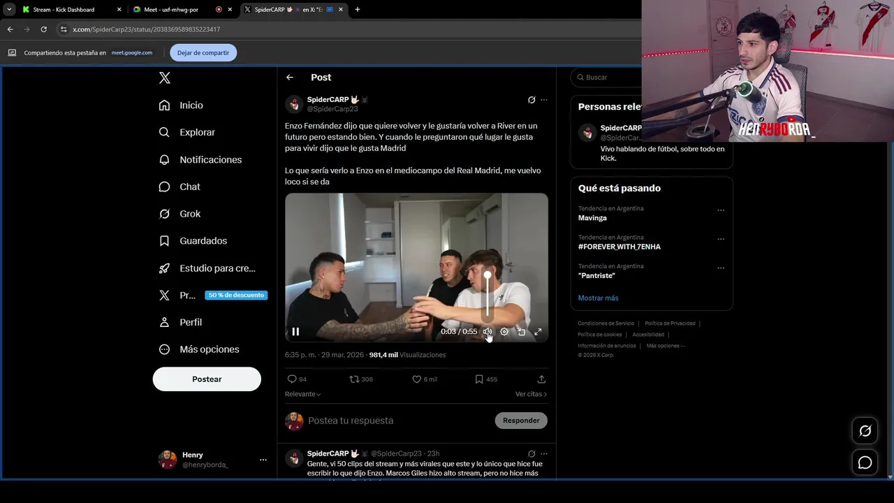The width and height of the screenshot is (894, 503).
Task: Open Estudio para creadores
Action: pos(207,268)
